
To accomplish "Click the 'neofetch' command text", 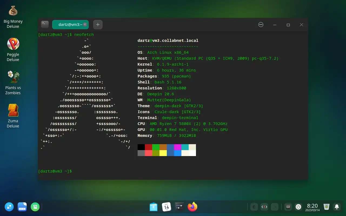I will click(84, 35).
